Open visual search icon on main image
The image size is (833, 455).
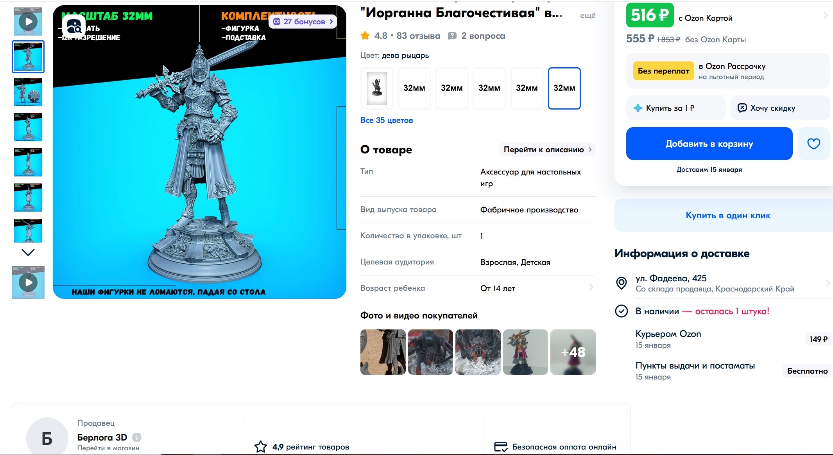pyautogui.click(x=74, y=26)
